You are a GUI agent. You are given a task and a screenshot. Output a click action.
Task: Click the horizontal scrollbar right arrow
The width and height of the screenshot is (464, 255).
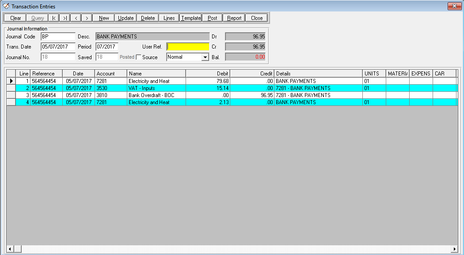coord(454,249)
